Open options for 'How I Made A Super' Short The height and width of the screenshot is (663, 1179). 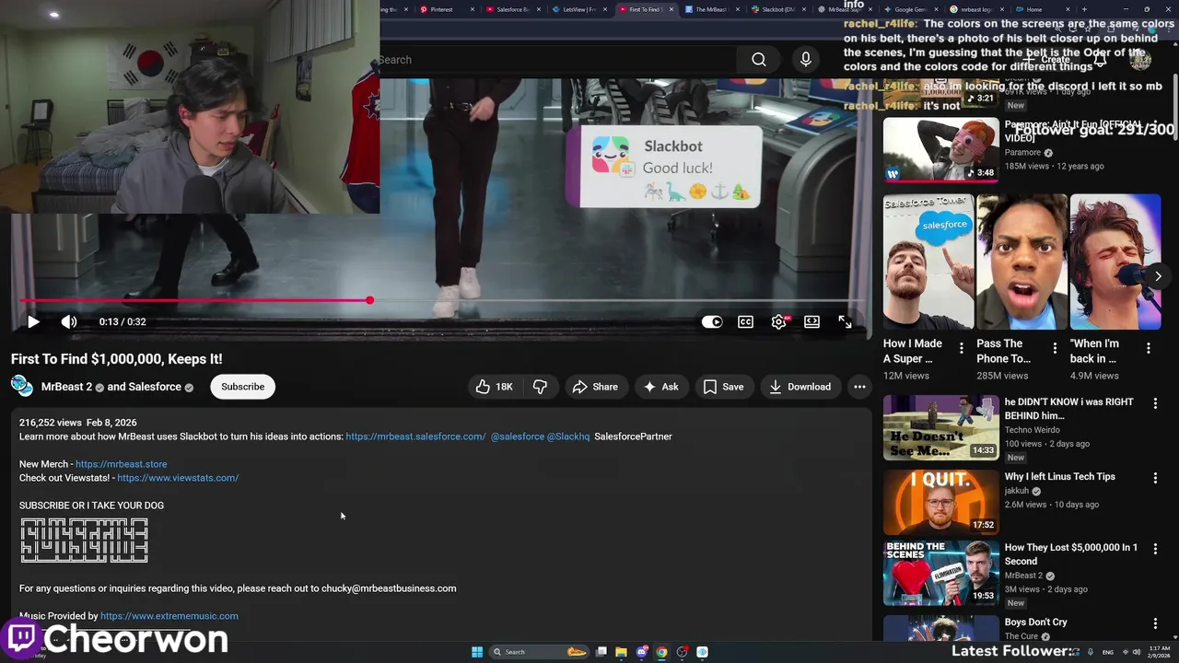click(962, 348)
